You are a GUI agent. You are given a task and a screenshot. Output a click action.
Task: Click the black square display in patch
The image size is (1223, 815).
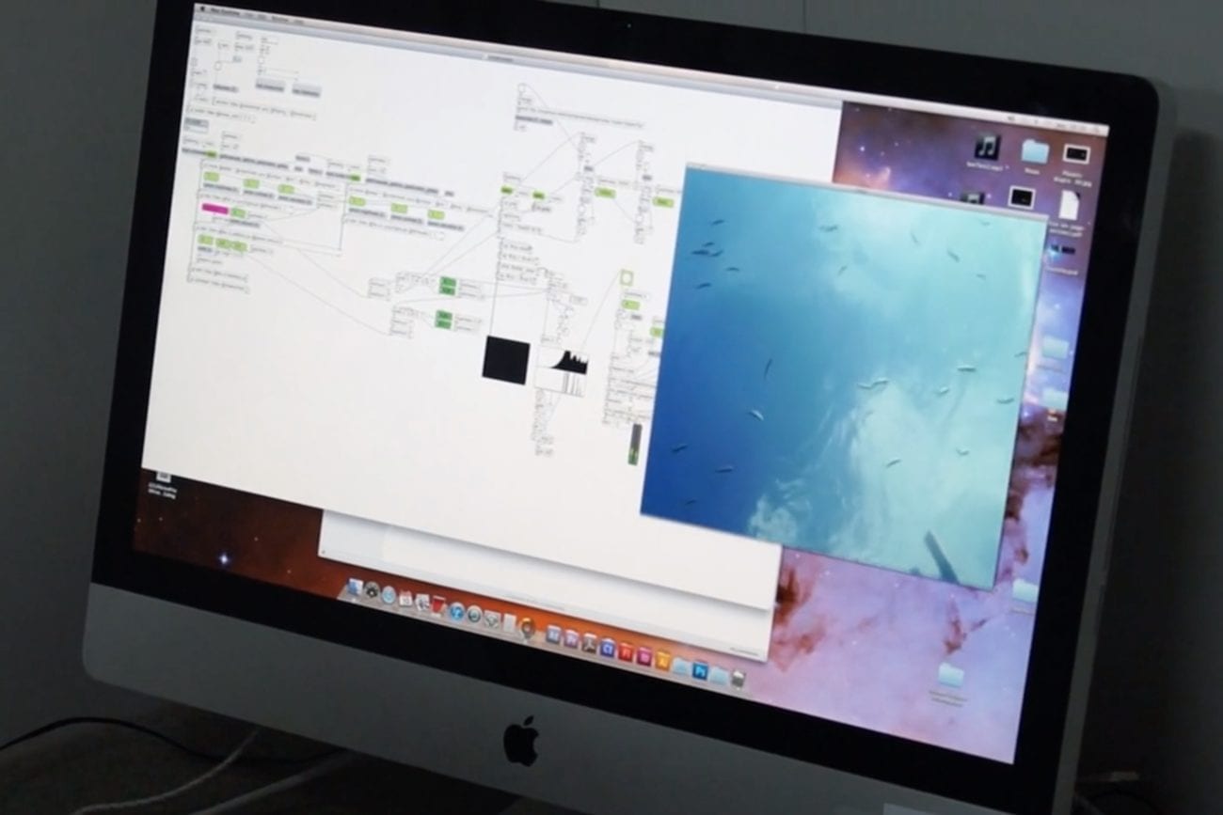(x=506, y=360)
